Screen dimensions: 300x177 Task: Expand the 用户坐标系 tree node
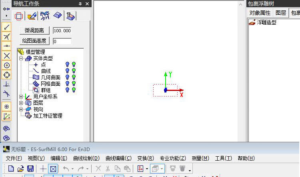[21, 97]
